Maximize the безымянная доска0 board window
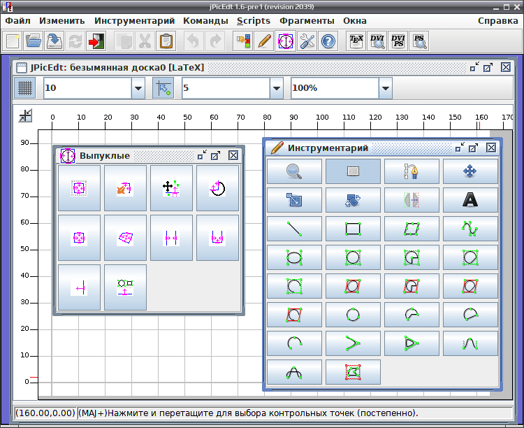Viewport: 524px width, 428px height. pos(488,68)
